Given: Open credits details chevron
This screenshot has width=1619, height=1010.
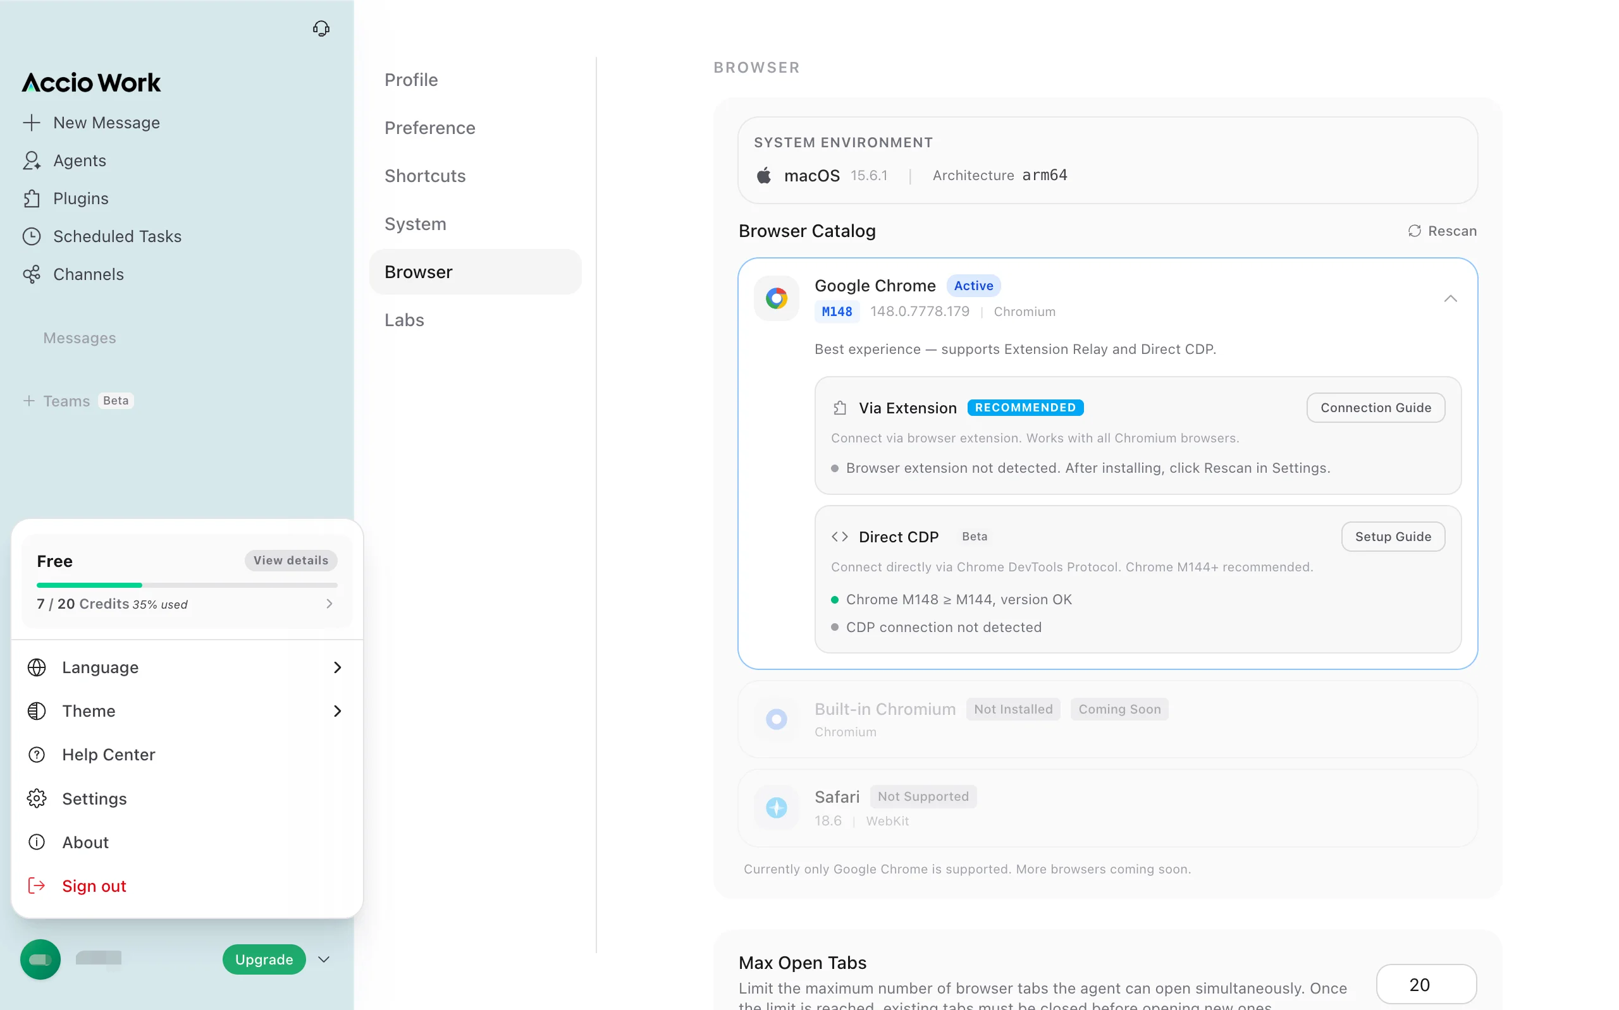Looking at the screenshot, I should [x=329, y=604].
